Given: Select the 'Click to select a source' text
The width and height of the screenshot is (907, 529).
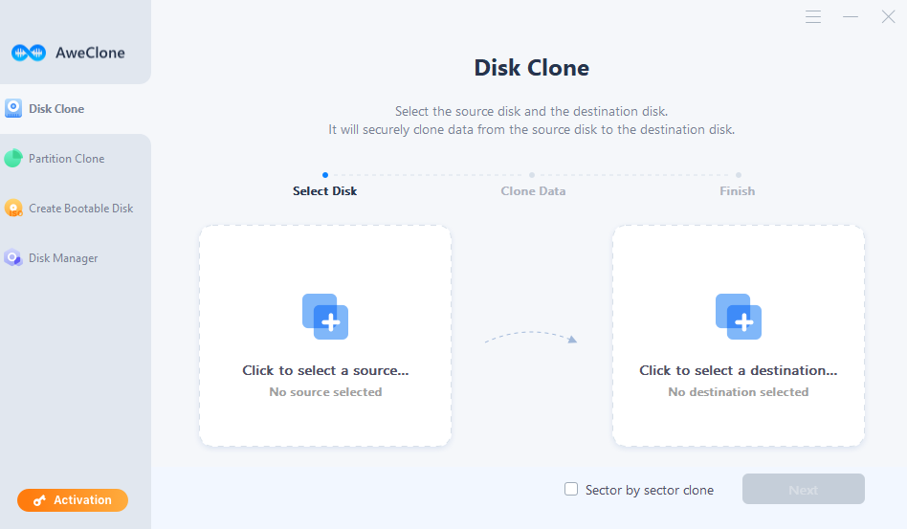Looking at the screenshot, I should point(325,370).
